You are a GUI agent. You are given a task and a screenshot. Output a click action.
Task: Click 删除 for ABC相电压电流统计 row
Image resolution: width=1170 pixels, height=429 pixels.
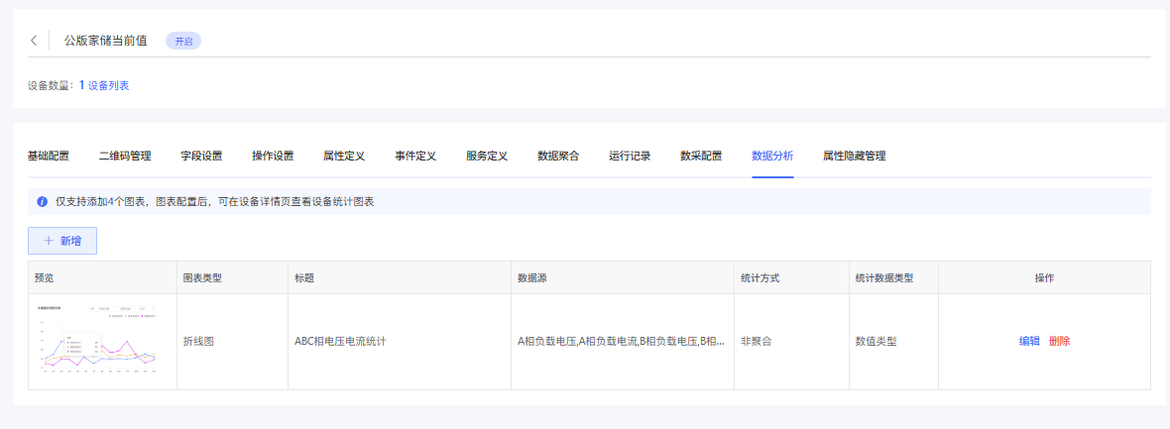(x=1059, y=341)
